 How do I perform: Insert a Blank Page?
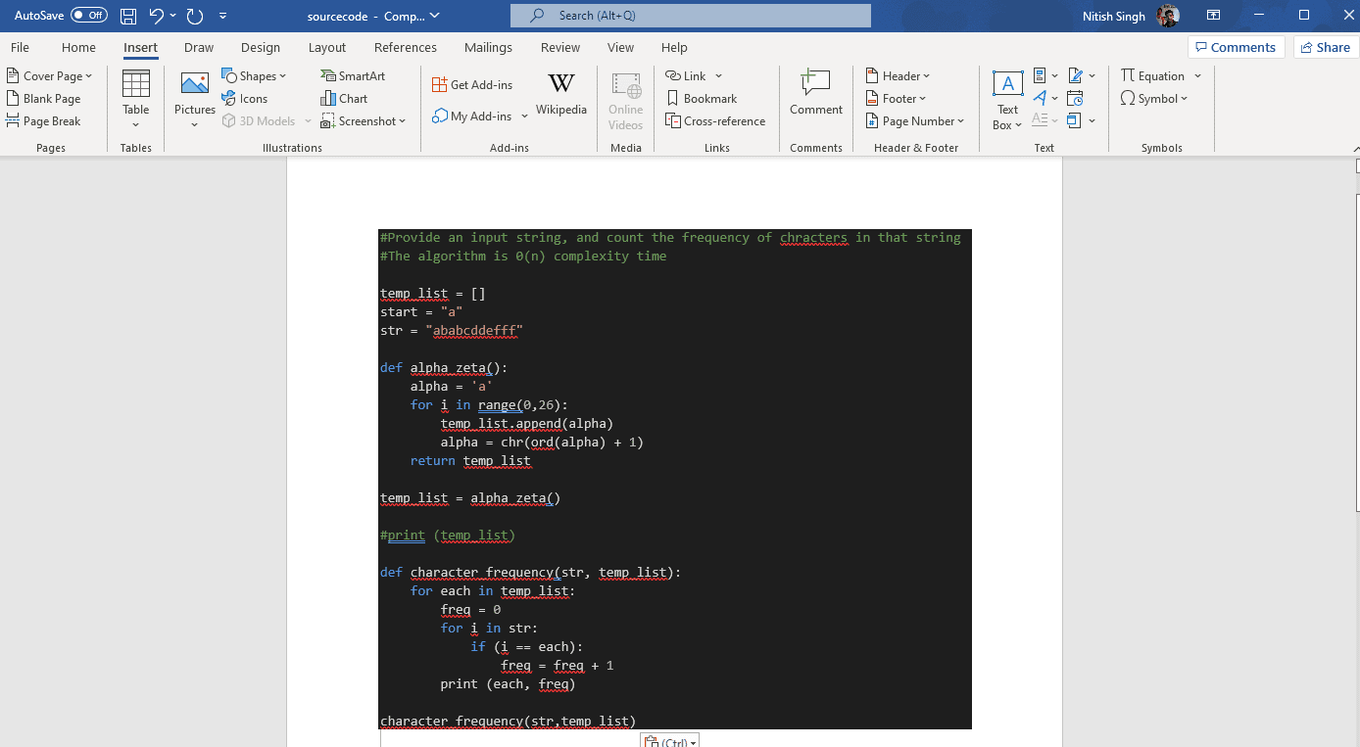point(44,98)
